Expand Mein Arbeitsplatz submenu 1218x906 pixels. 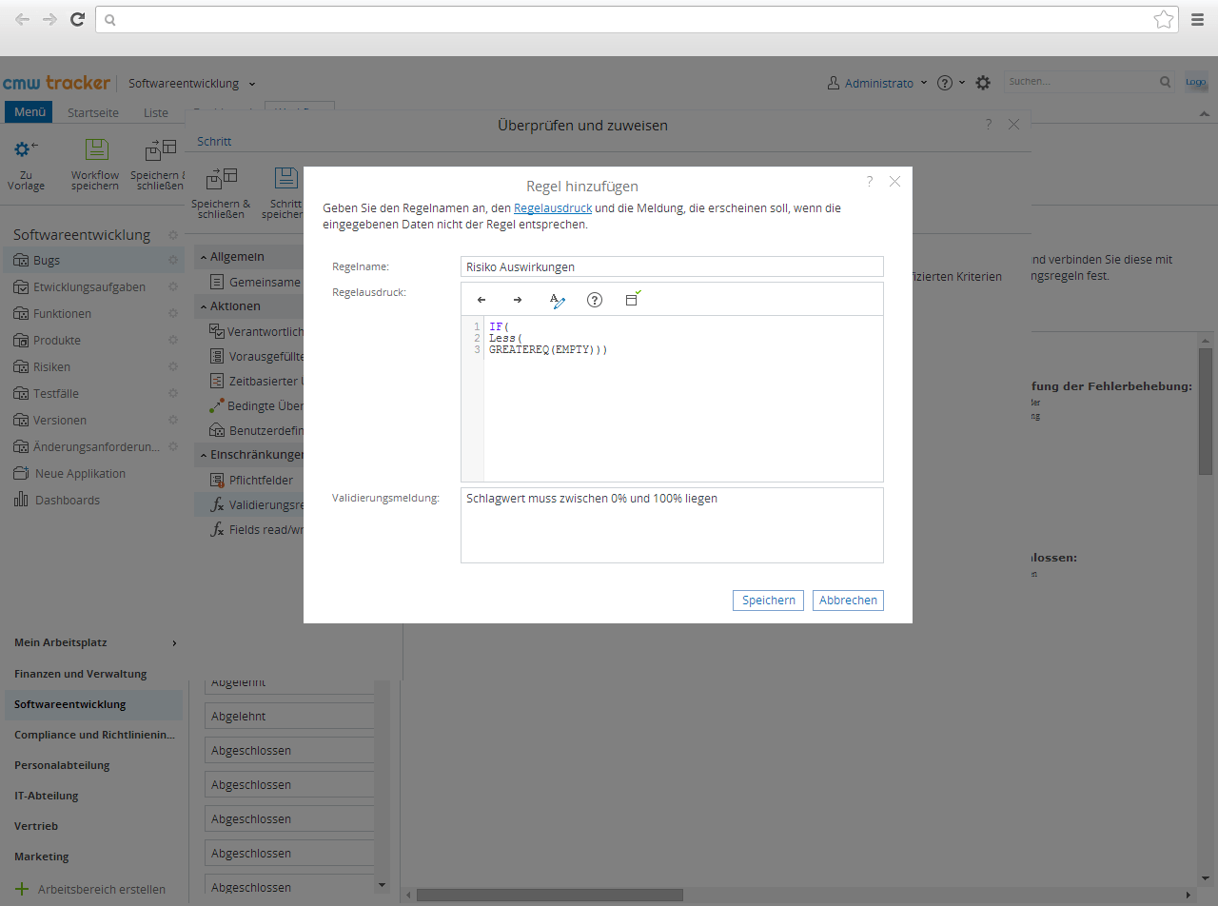click(x=174, y=643)
